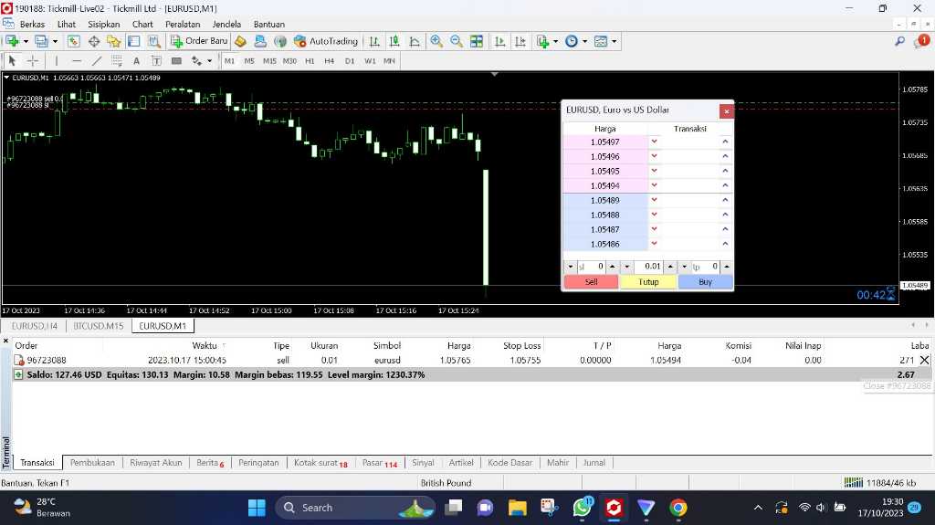The image size is (935, 525).
Task: Click the Order Baru toolbar button
Action: (x=199, y=41)
